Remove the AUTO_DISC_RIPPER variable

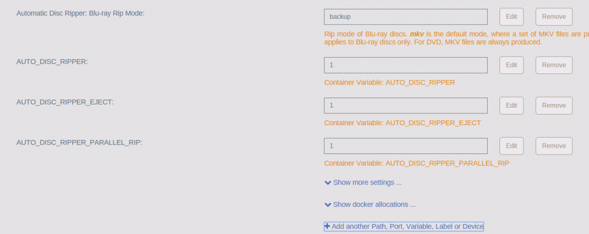pyautogui.click(x=554, y=65)
